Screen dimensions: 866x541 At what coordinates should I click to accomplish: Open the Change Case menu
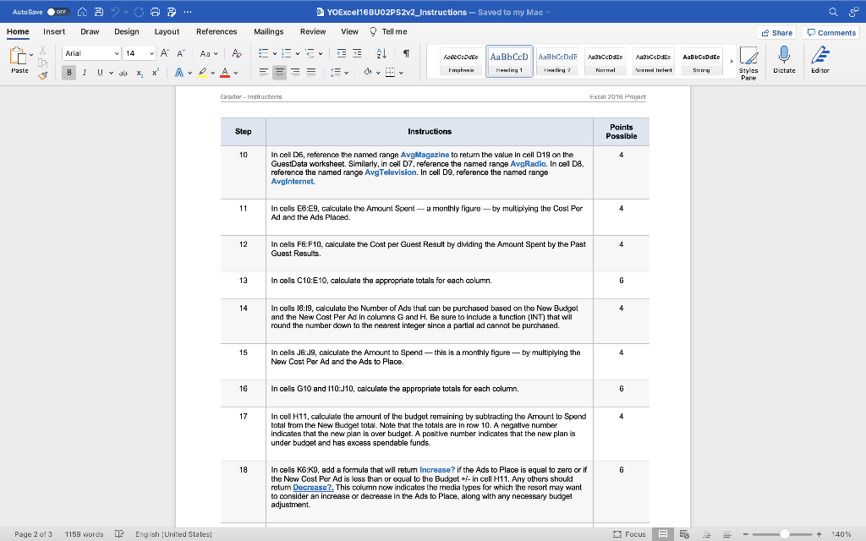click(209, 53)
